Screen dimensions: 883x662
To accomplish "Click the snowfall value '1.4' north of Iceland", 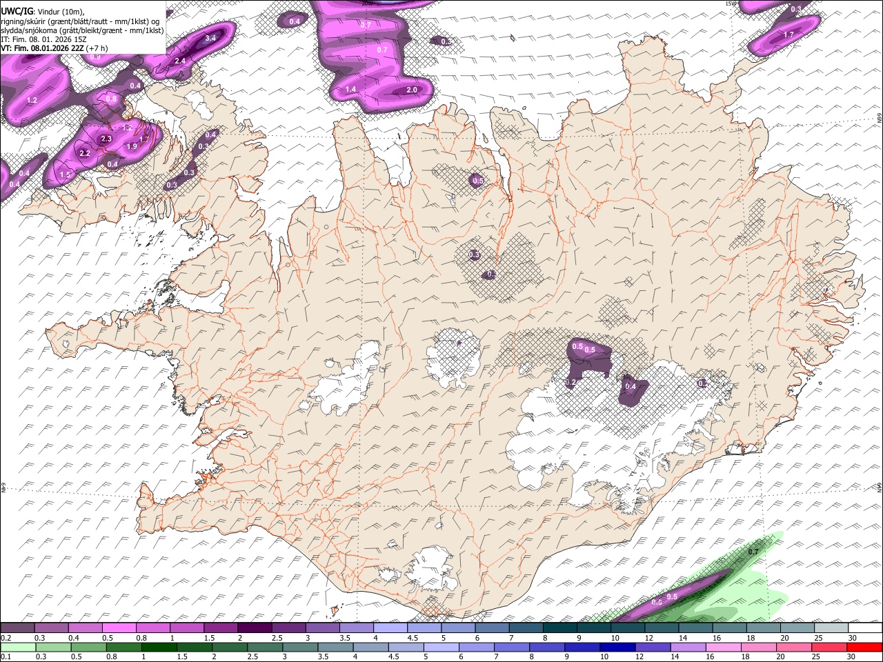I will (x=350, y=90).
